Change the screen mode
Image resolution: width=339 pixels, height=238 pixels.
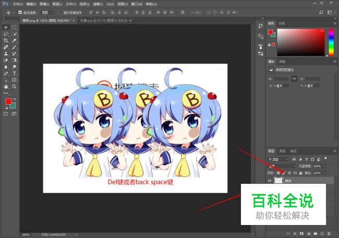point(14,114)
